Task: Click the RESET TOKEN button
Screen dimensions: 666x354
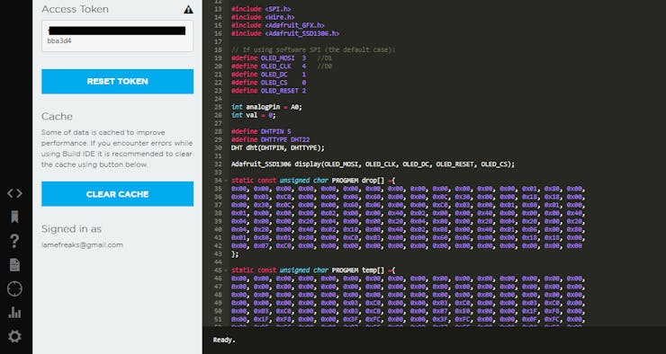Action: point(117,82)
